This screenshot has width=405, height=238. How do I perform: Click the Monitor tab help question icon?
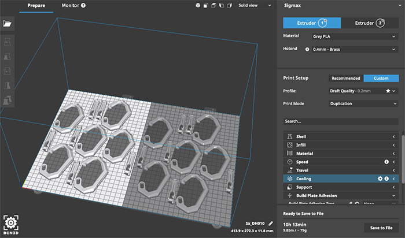(83, 5)
